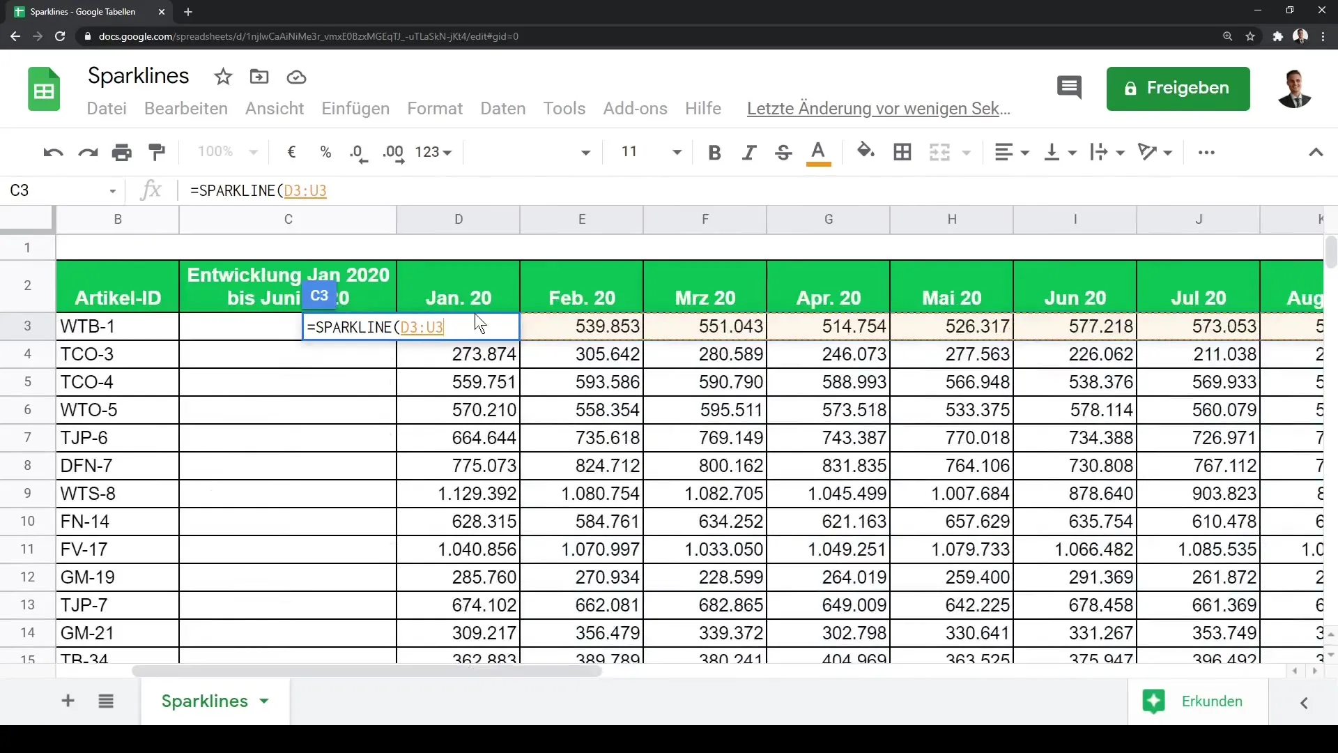The height and width of the screenshot is (753, 1338).
Task: Open the all sheets list icon
Action: click(x=106, y=701)
